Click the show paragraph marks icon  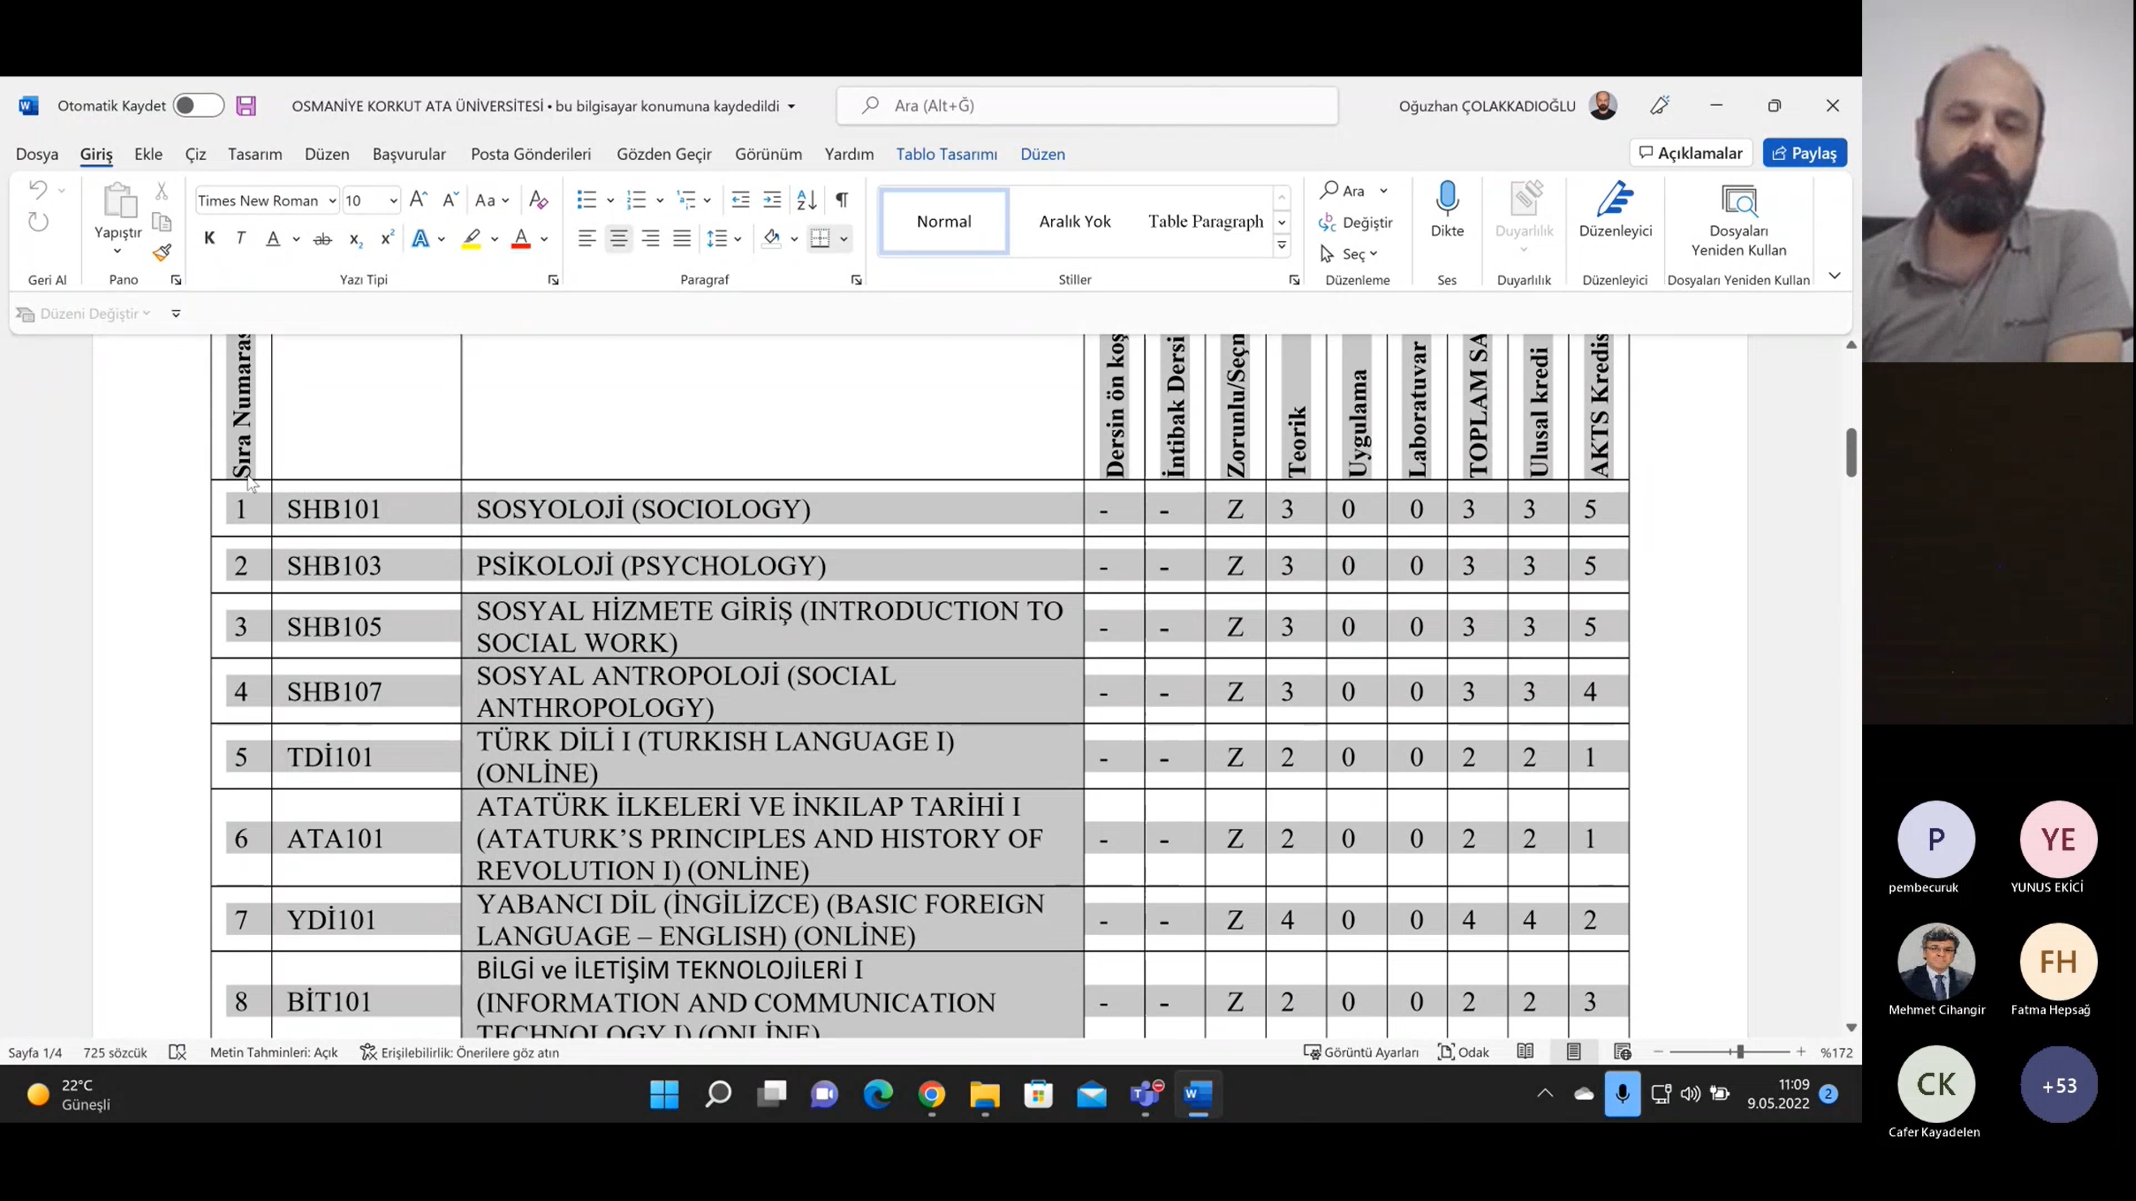842,200
